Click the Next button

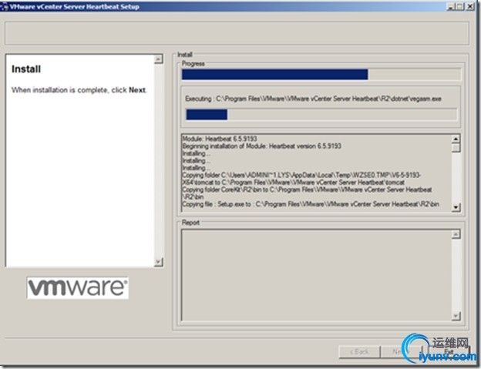(402, 352)
